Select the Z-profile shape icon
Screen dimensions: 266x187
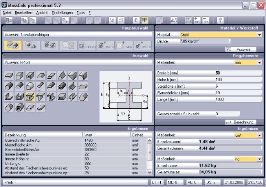pos(51,97)
